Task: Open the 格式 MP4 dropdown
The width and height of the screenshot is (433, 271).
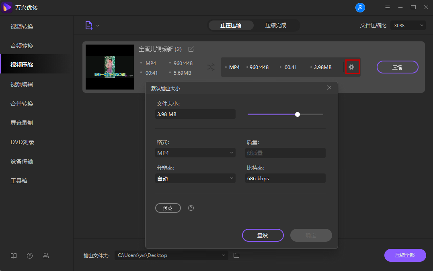Action: point(195,153)
